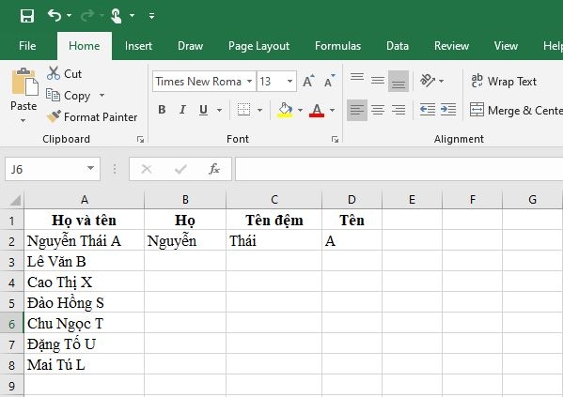Select Center alignment icon

[378, 110]
